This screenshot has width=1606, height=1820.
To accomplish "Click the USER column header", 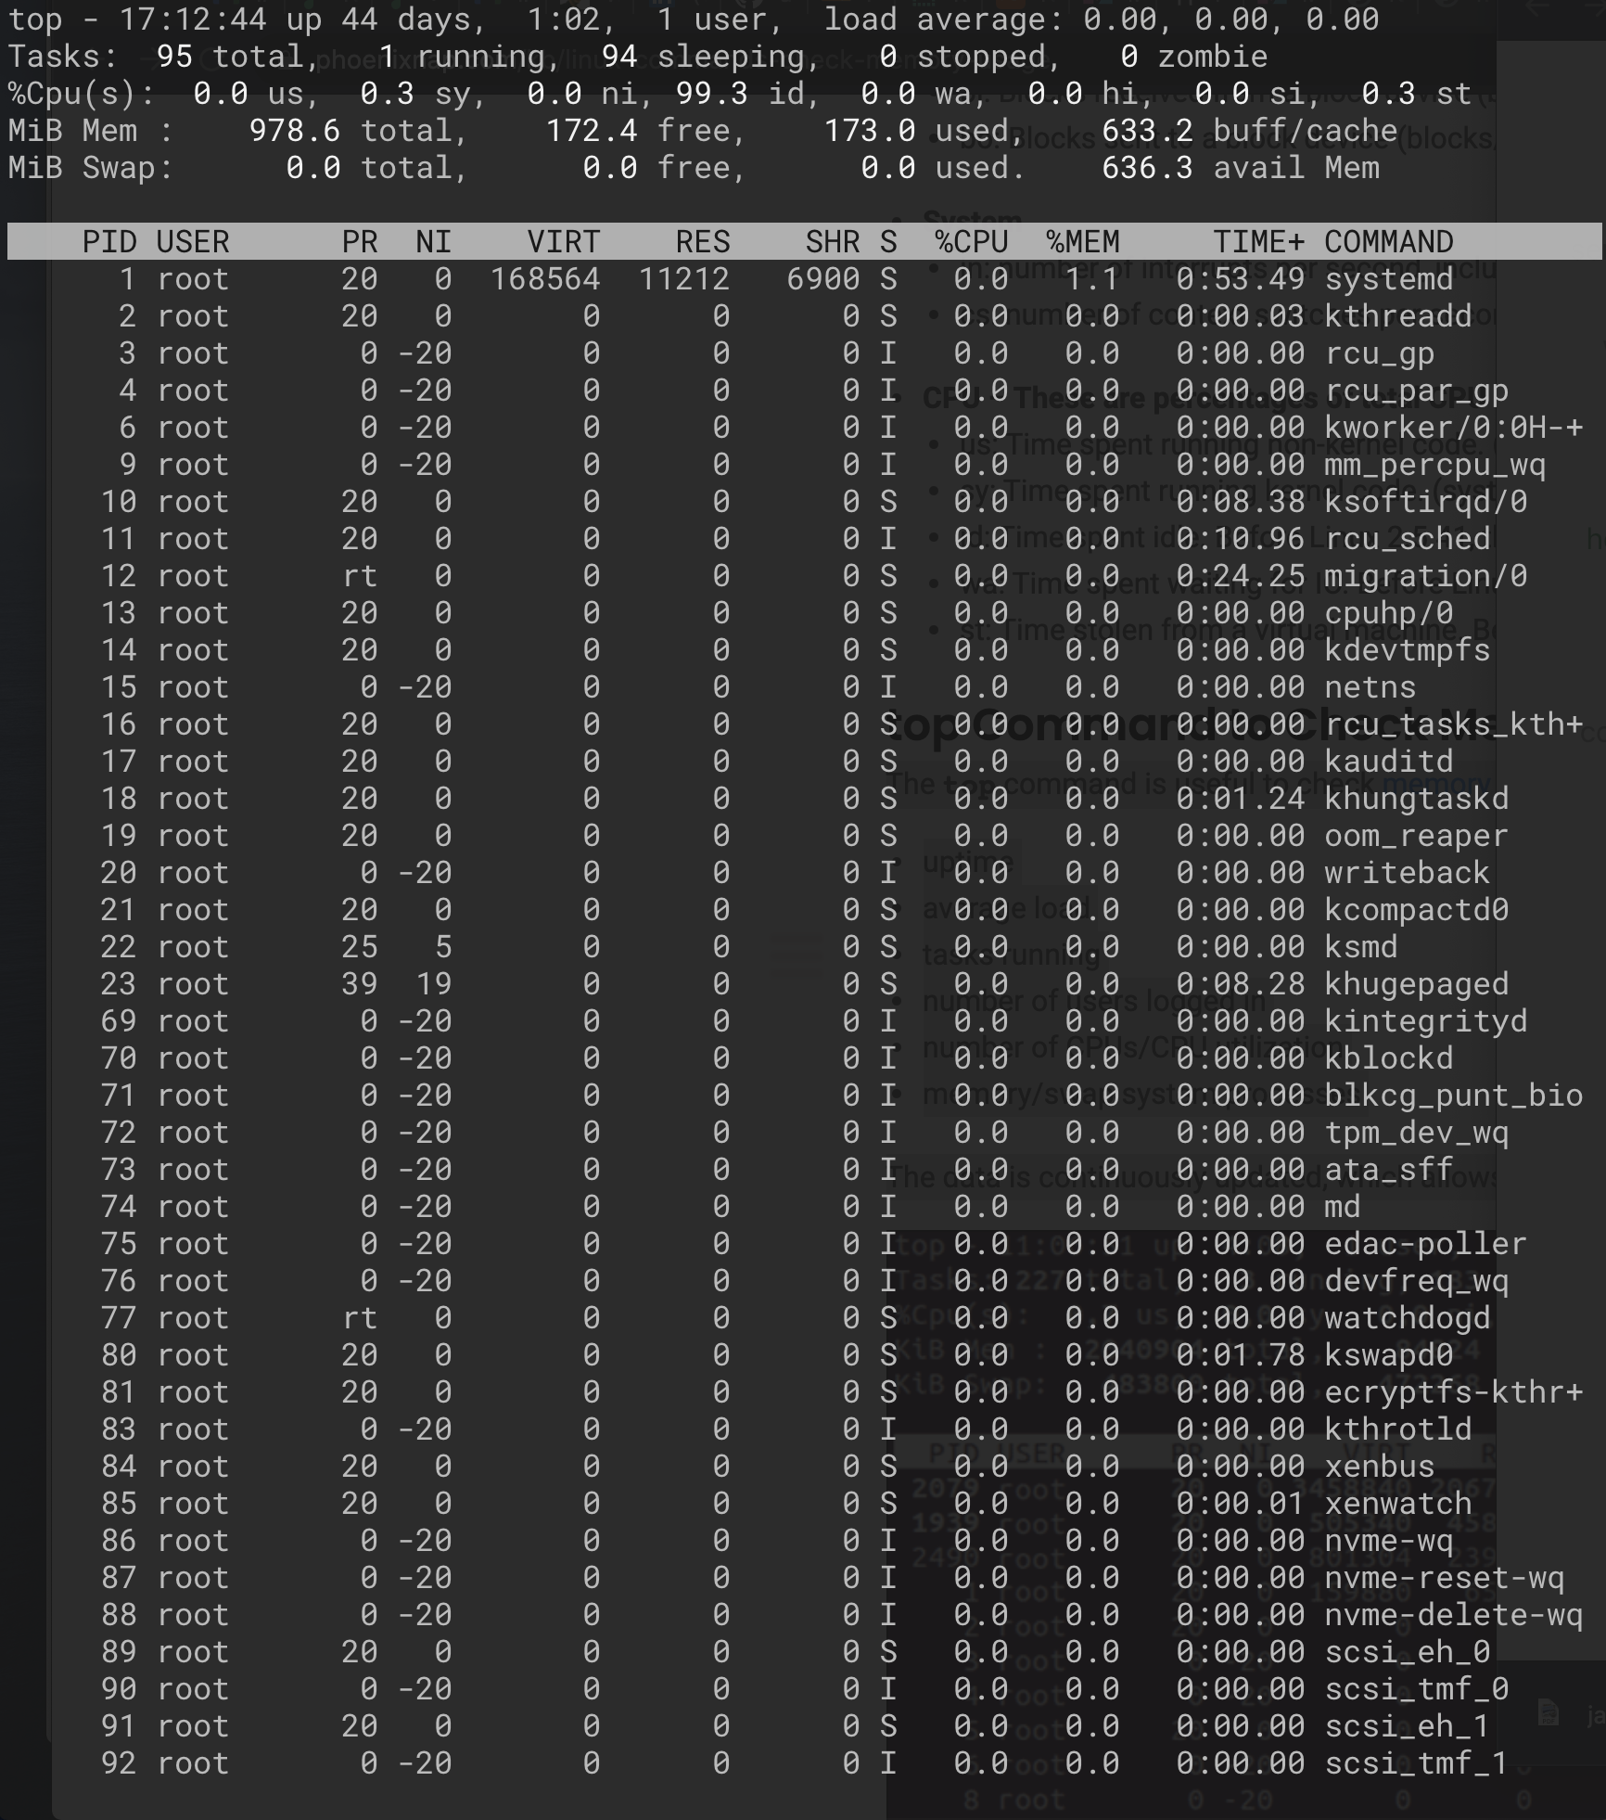I will point(192,242).
